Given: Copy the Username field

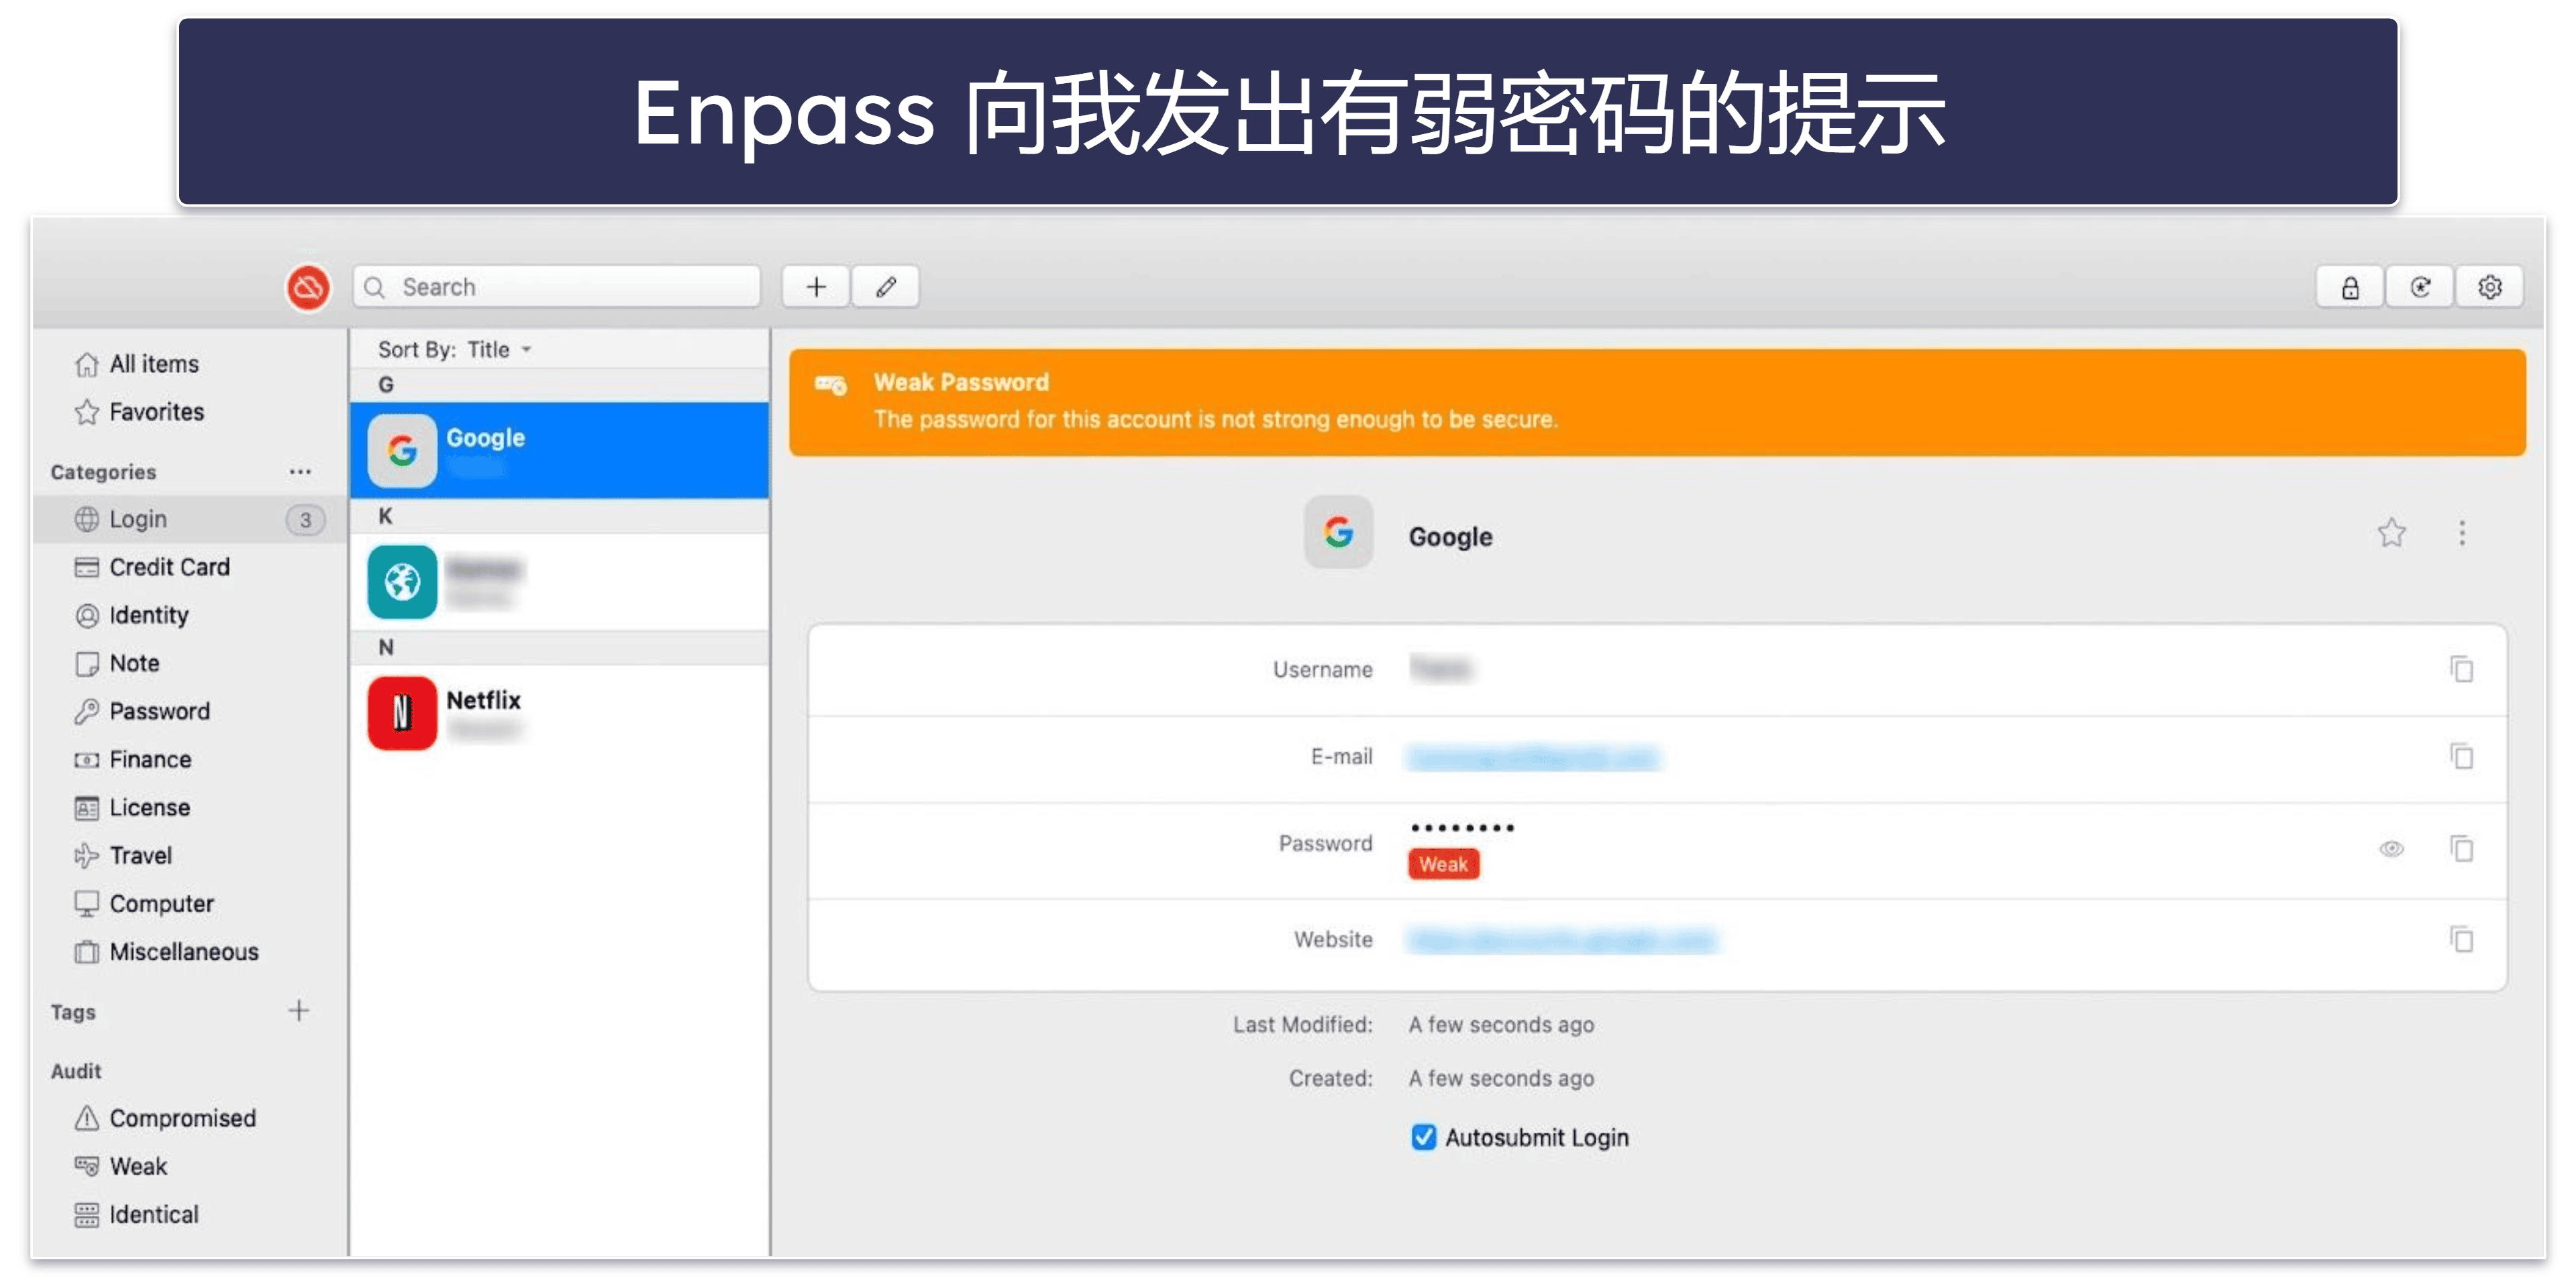Looking at the screenshot, I should 2462,669.
